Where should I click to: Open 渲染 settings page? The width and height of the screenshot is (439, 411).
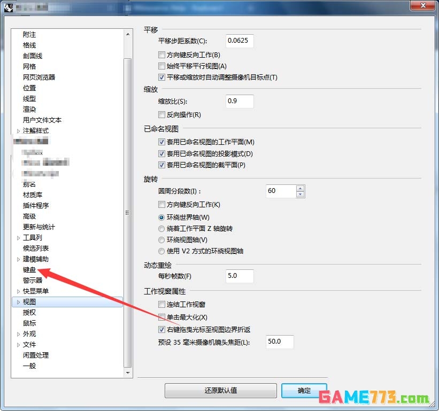(x=29, y=109)
